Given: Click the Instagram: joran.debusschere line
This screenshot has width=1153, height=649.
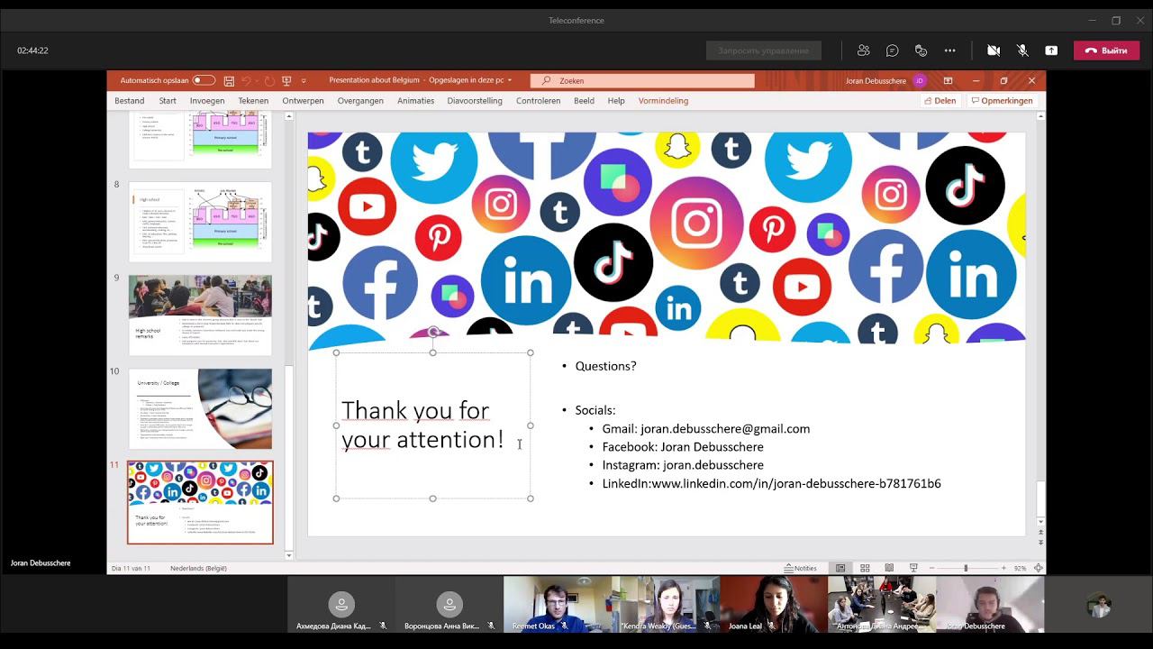Looking at the screenshot, I should [683, 465].
